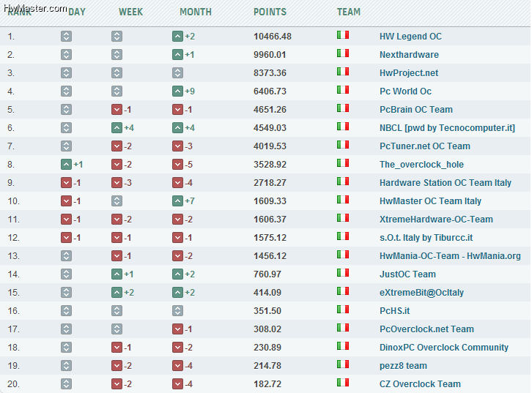532x393 pixels.
Task: Click the flag icon in The_overclock_hole row
Action: [343, 163]
